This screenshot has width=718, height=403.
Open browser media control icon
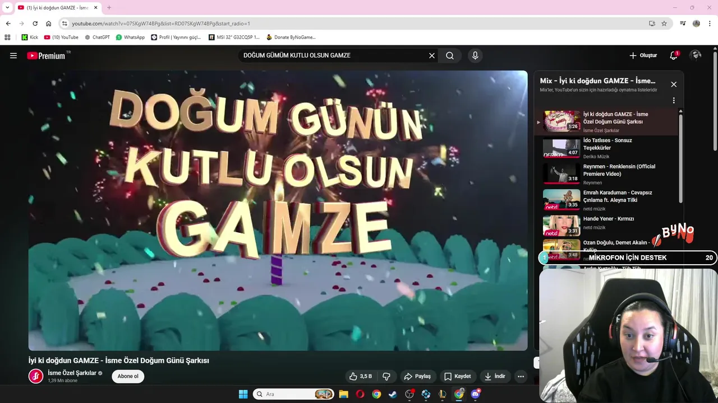[683, 24]
